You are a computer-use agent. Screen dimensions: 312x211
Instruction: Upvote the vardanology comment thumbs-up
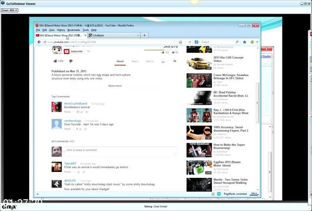[80, 129]
